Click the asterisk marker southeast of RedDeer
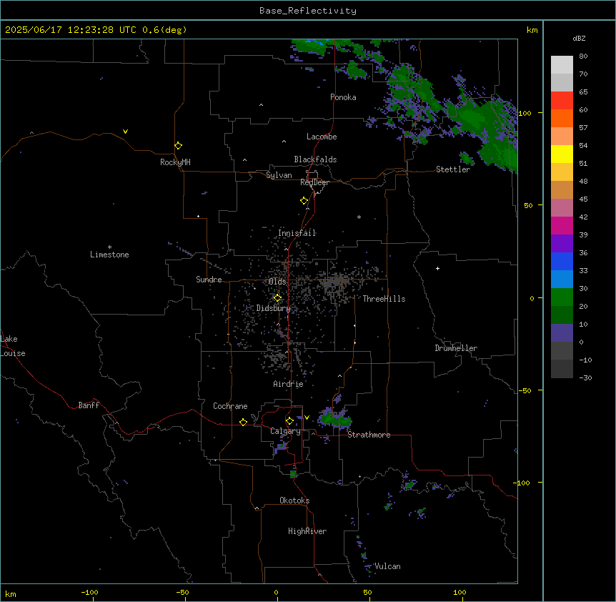The width and height of the screenshot is (616, 602). tap(359, 217)
